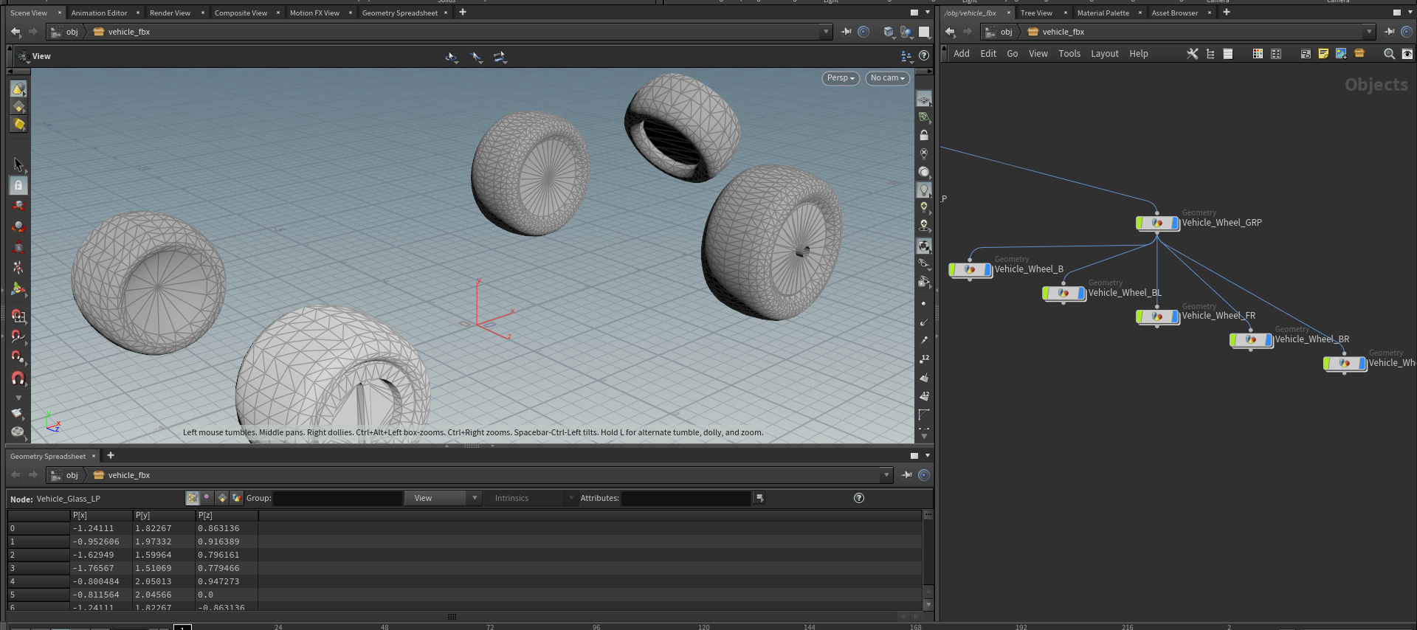
Task: Toggle construction plane display icon
Action: click(x=923, y=117)
